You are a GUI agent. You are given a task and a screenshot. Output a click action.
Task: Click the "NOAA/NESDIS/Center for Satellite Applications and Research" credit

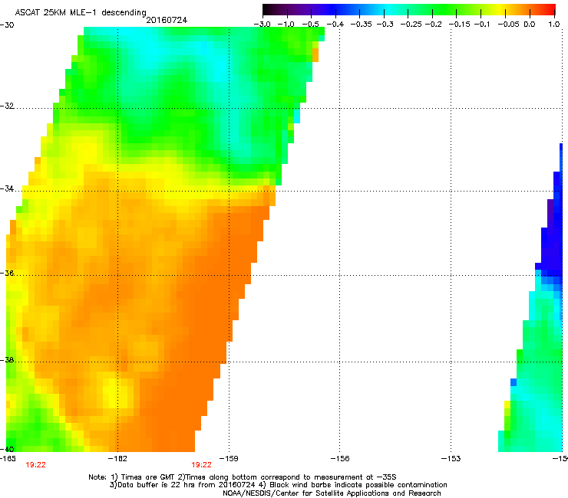(332, 493)
